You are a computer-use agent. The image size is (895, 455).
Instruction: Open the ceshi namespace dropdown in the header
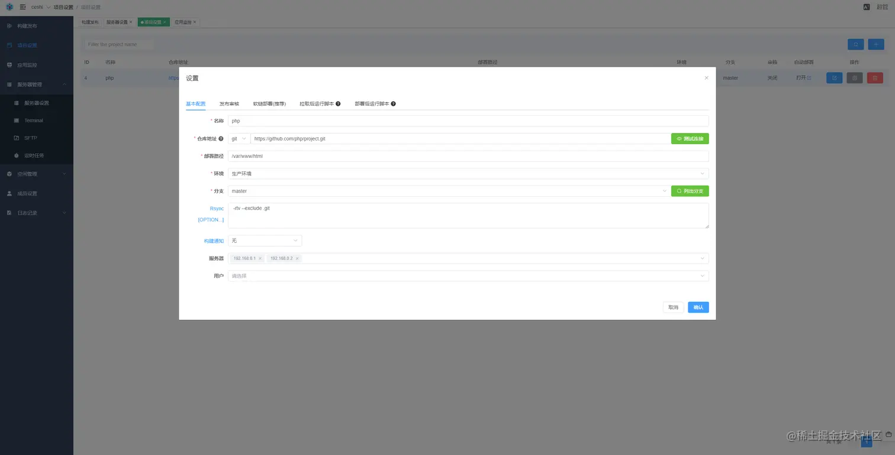[x=41, y=7]
